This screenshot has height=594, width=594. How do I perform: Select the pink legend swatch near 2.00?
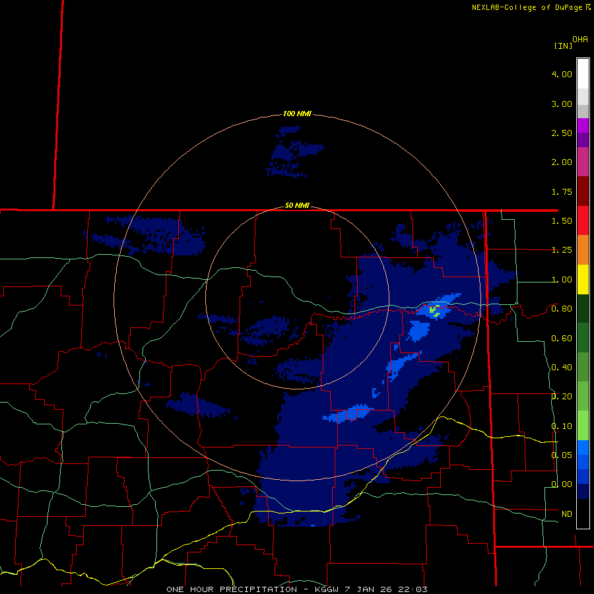click(583, 162)
